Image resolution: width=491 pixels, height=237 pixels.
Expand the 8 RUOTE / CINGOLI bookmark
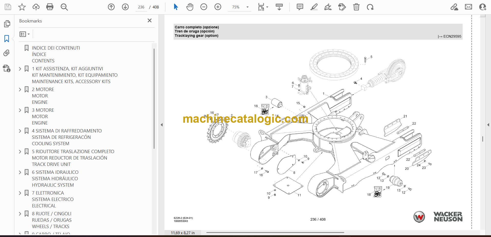[x=20, y=214]
